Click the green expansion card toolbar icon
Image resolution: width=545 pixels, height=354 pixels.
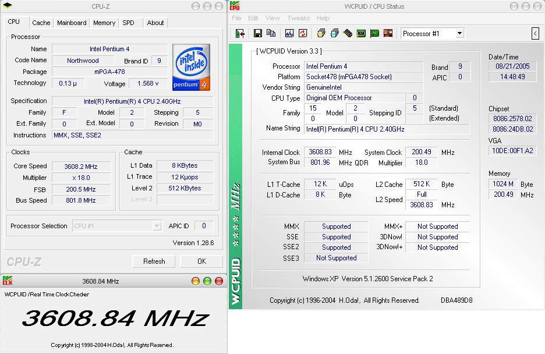point(375,33)
